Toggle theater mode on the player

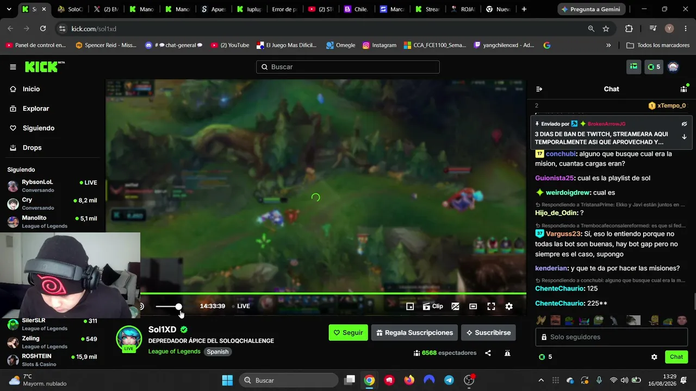click(473, 306)
